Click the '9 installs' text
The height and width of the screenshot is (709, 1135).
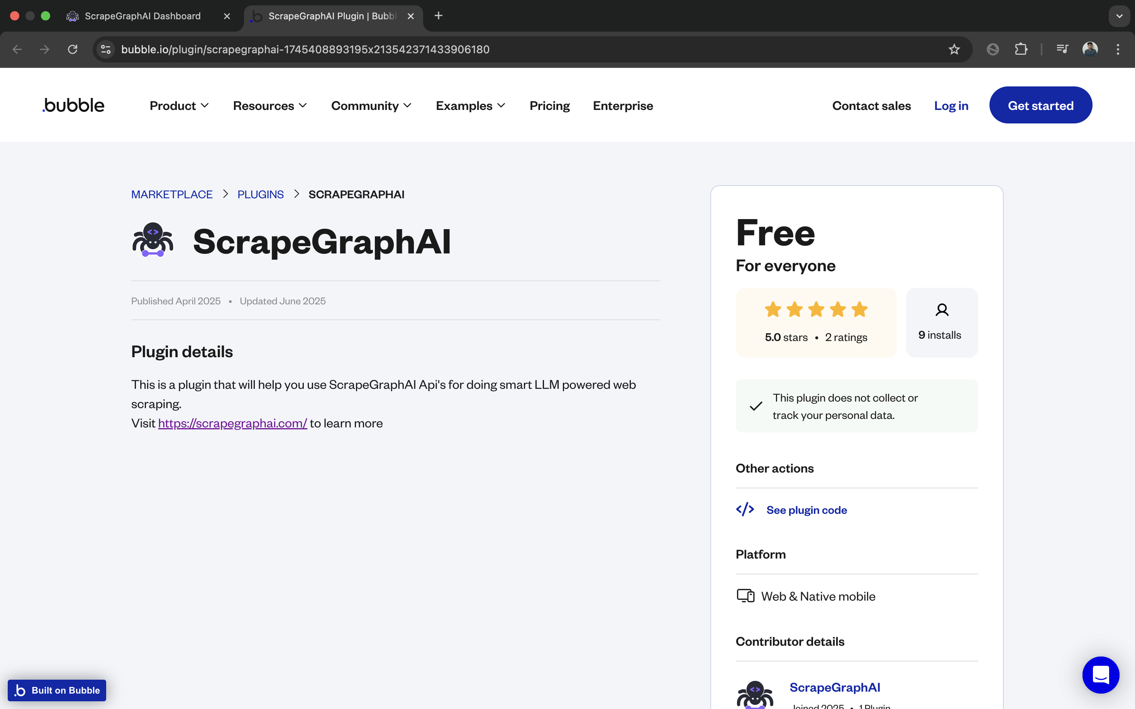point(939,335)
